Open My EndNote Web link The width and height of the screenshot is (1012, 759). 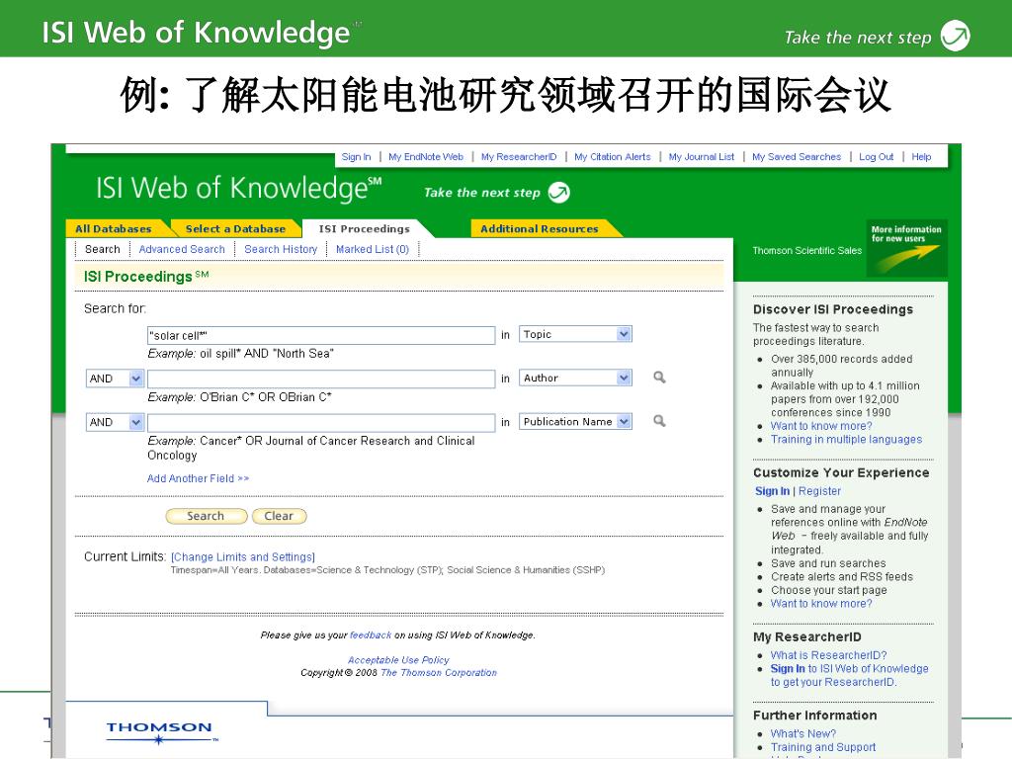426,157
